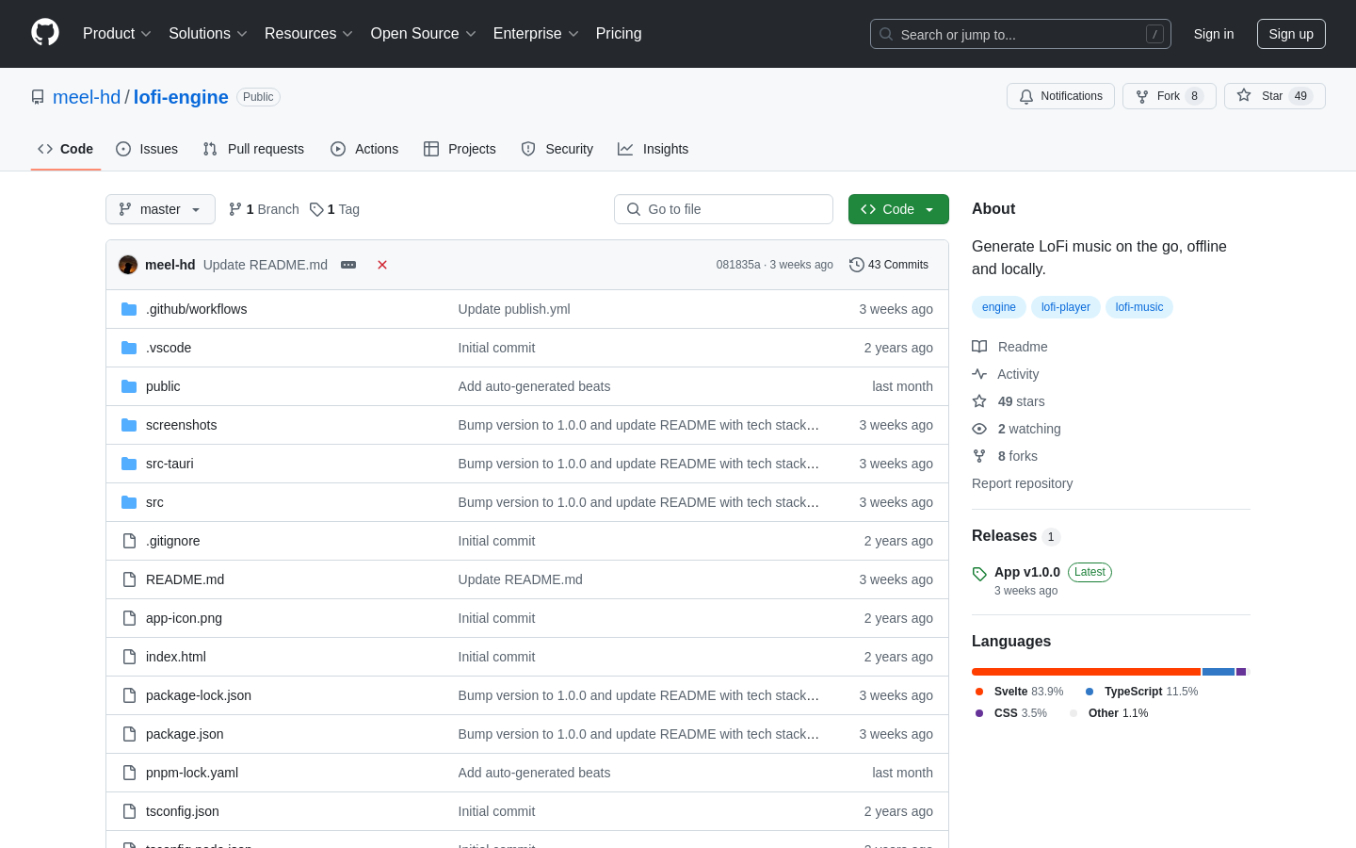The image size is (1356, 848).
Task: Open the Security tab
Action: point(557,149)
